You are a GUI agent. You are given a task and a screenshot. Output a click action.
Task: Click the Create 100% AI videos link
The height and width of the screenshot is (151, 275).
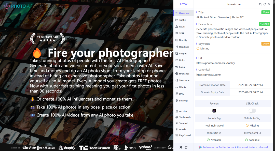pyautogui.click(x=58, y=115)
